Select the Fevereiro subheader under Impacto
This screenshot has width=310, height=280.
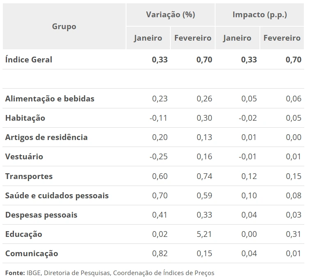(x=282, y=38)
